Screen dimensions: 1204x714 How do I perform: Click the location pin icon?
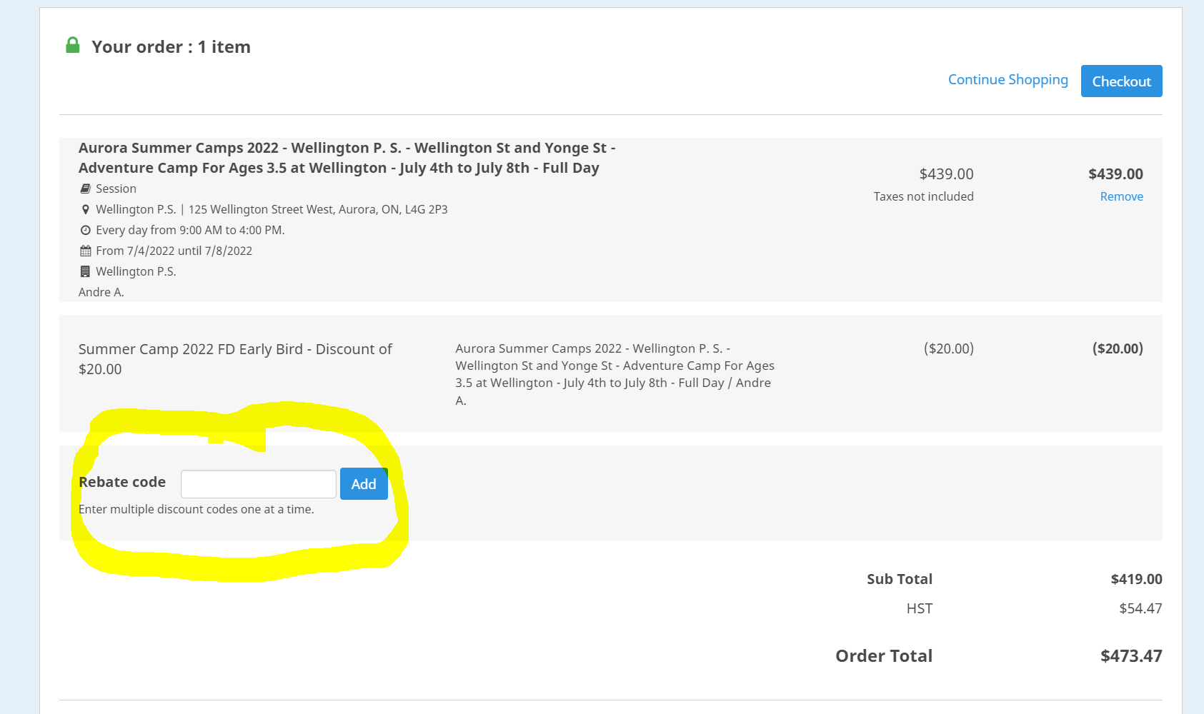tap(85, 209)
